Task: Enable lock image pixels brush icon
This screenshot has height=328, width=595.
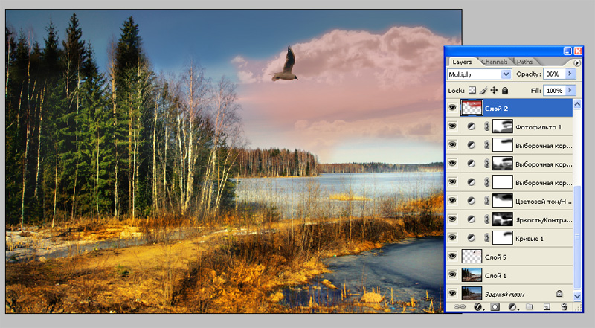Action: [483, 90]
